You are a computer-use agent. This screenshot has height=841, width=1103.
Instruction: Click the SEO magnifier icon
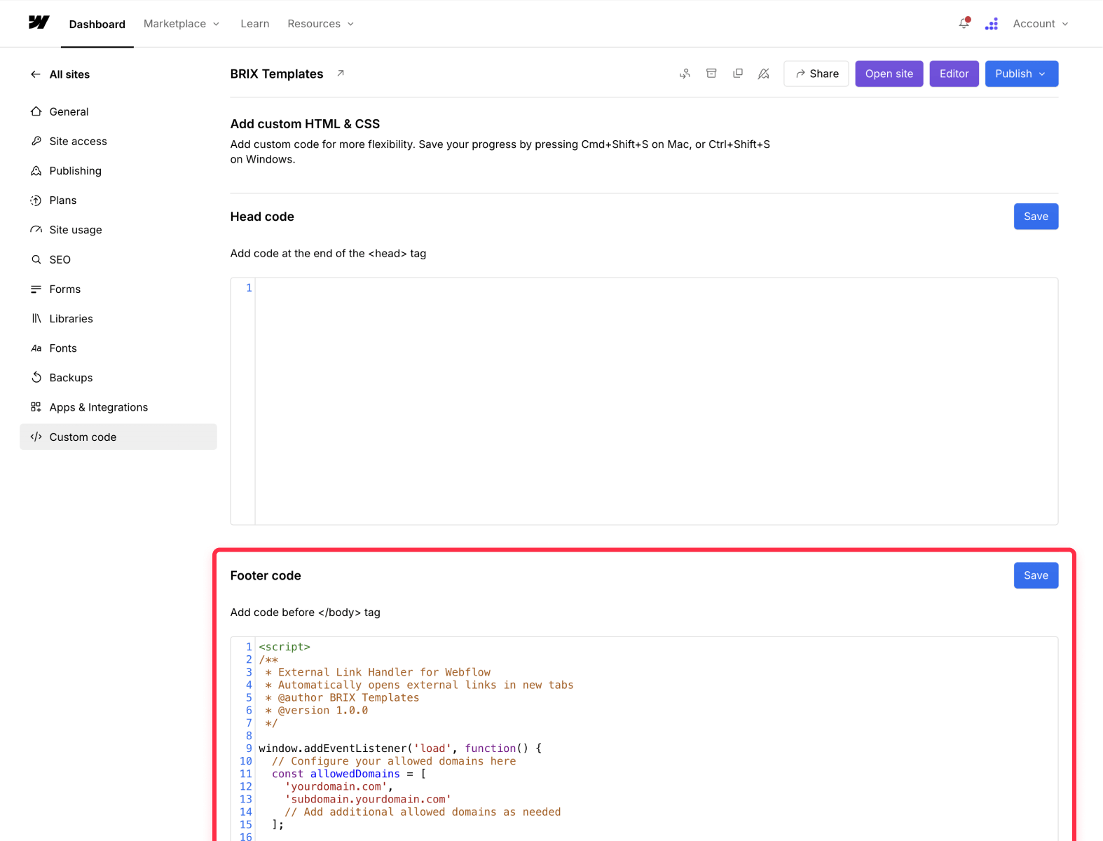coord(36,259)
